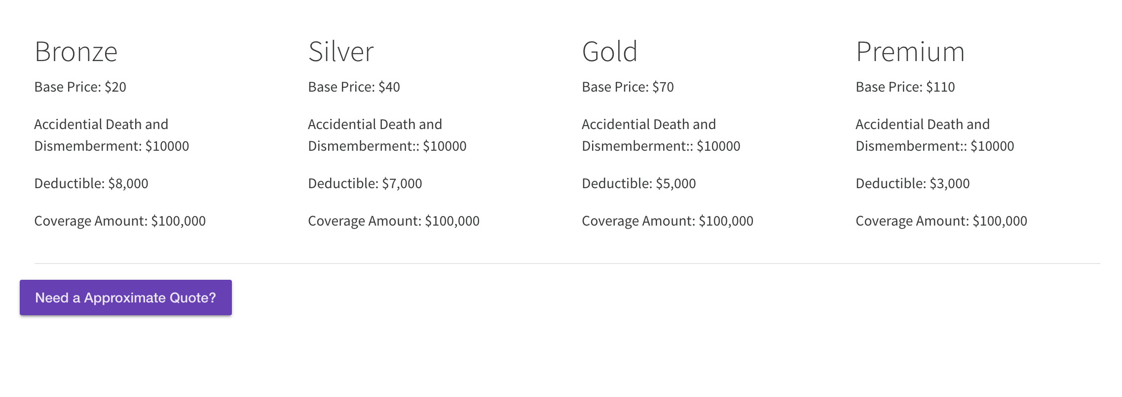1122x397 pixels.
Task: Select the Gold plan heading
Action: pos(610,52)
